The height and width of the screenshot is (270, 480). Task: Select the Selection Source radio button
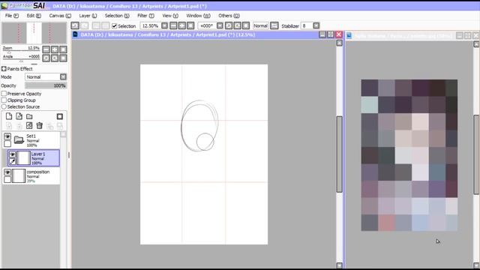(x=4, y=106)
